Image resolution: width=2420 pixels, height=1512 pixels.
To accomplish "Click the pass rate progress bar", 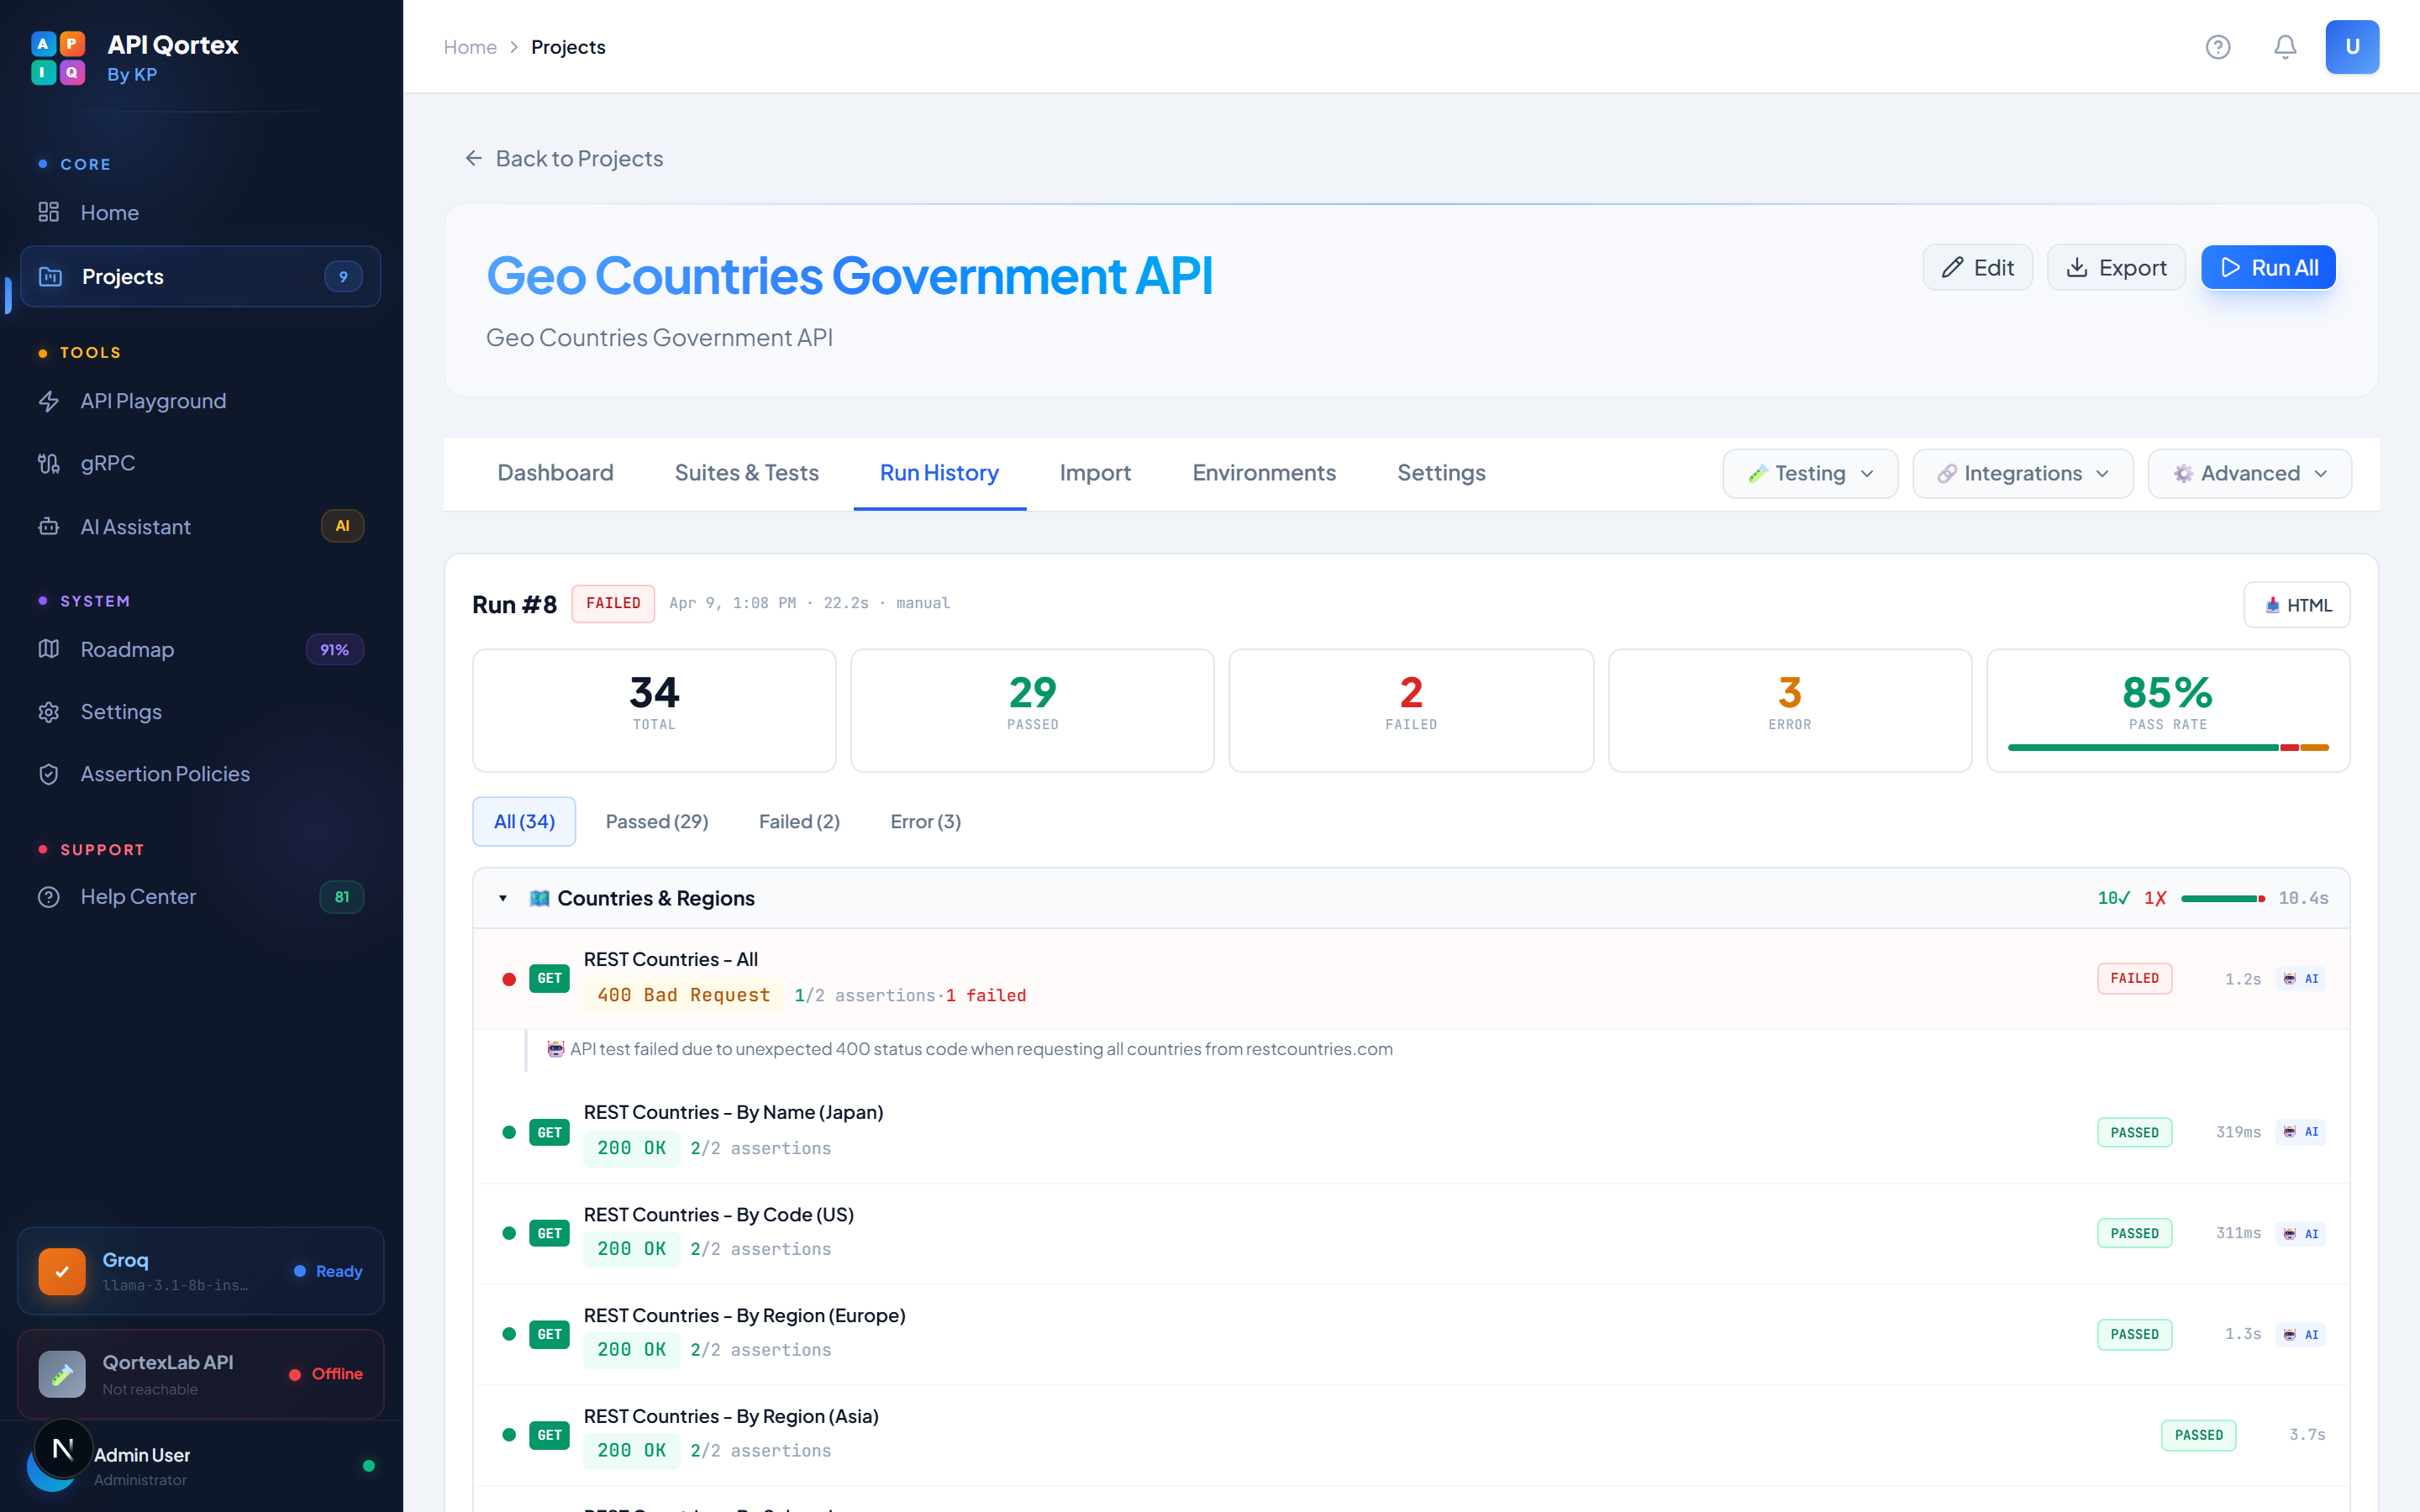I will [2167, 747].
